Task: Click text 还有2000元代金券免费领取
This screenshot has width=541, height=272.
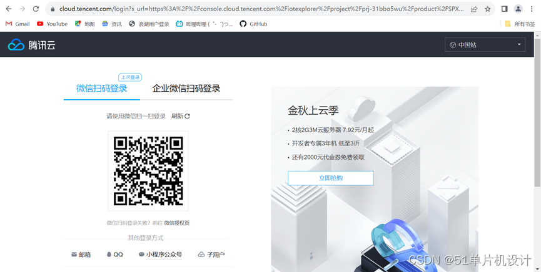Action: click(x=328, y=158)
